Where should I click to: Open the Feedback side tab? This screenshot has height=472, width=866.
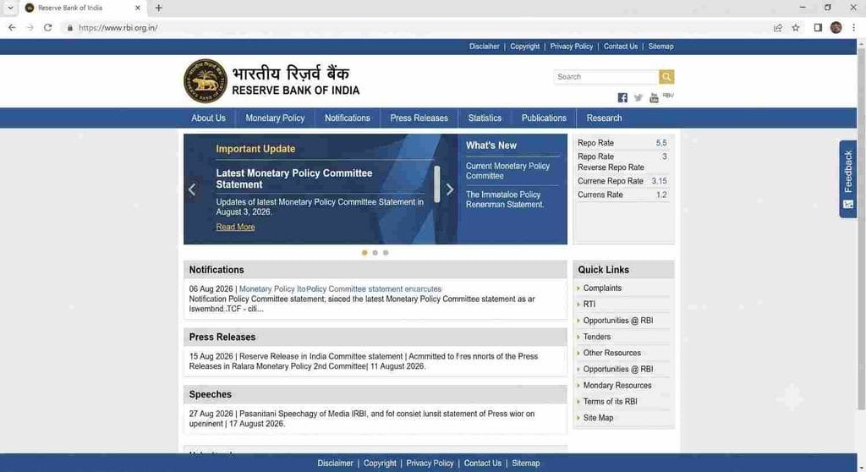(x=847, y=179)
